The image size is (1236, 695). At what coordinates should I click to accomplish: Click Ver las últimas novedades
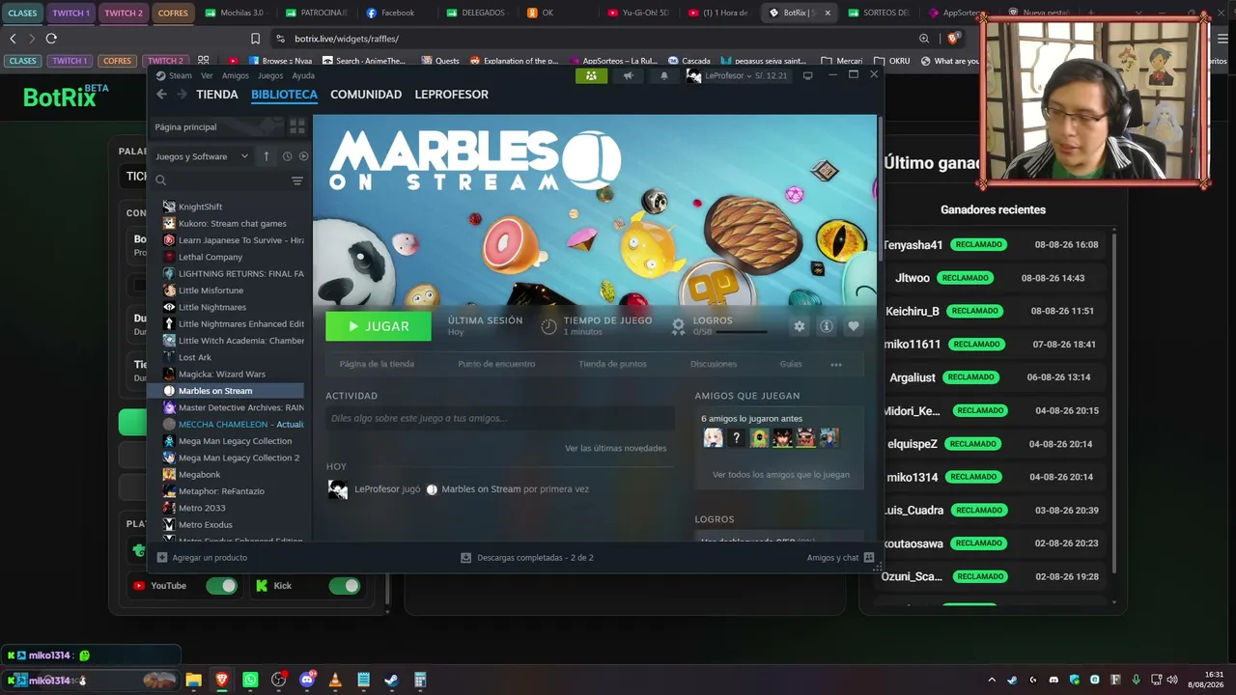point(616,448)
